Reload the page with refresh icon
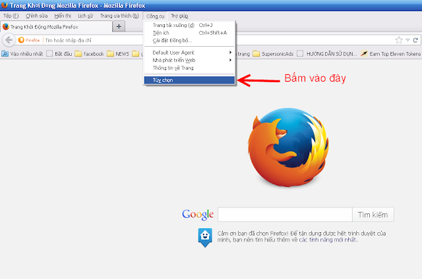The image size is (422, 279). pyautogui.click(x=415, y=40)
